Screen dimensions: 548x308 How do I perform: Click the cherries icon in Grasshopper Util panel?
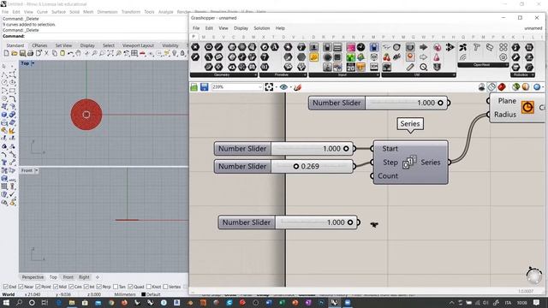click(386, 57)
